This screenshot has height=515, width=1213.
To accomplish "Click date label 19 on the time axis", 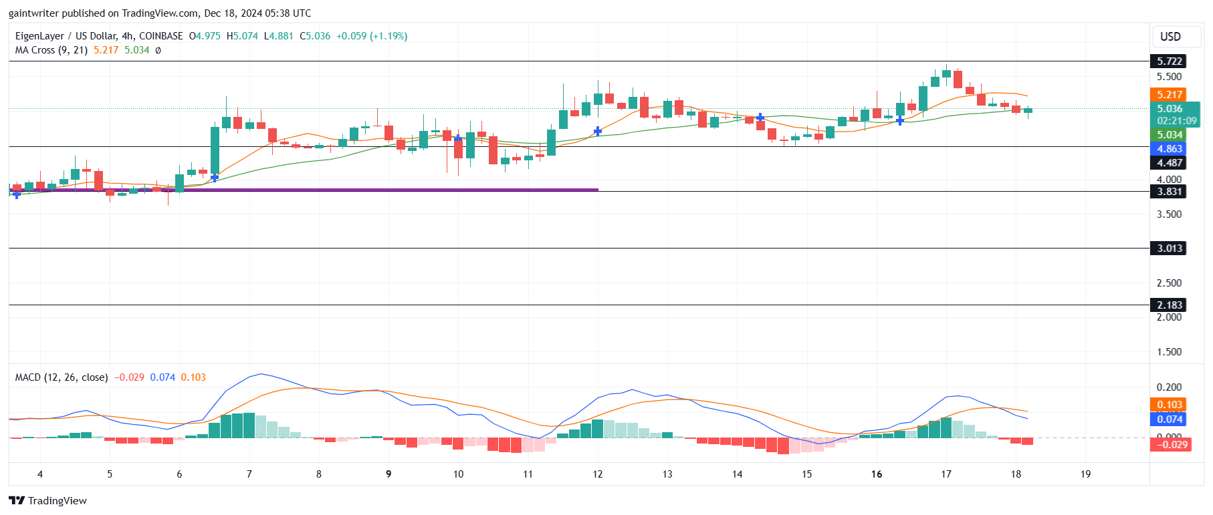I will point(1085,474).
